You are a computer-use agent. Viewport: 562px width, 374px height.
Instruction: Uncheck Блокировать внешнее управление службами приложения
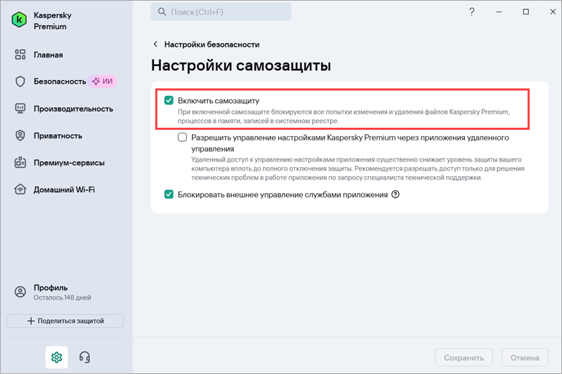(x=169, y=194)
